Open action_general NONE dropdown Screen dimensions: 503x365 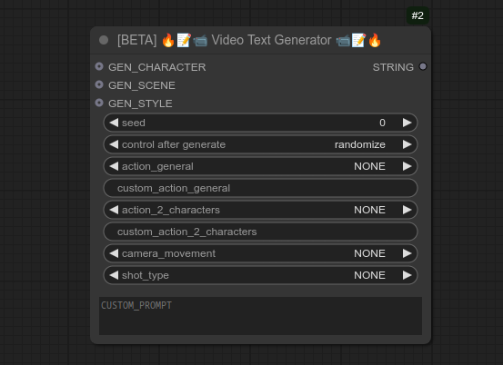click(369, 166)
